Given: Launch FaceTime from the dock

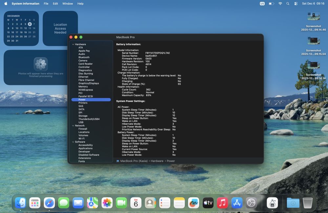Looking at the screenshot, I should click(x=121, y=203).
